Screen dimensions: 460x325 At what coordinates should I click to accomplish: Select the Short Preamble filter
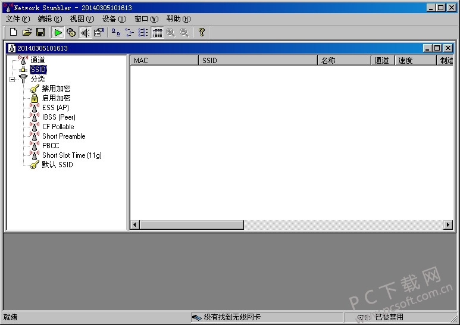tap(64, 136)
